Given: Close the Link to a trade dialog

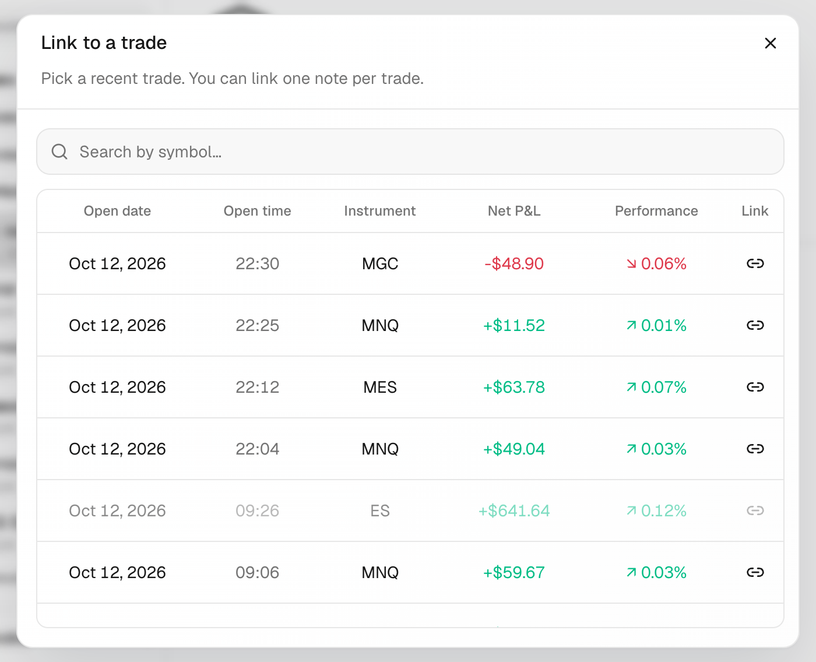Looking at the screenshot, I should click(770, 43).
